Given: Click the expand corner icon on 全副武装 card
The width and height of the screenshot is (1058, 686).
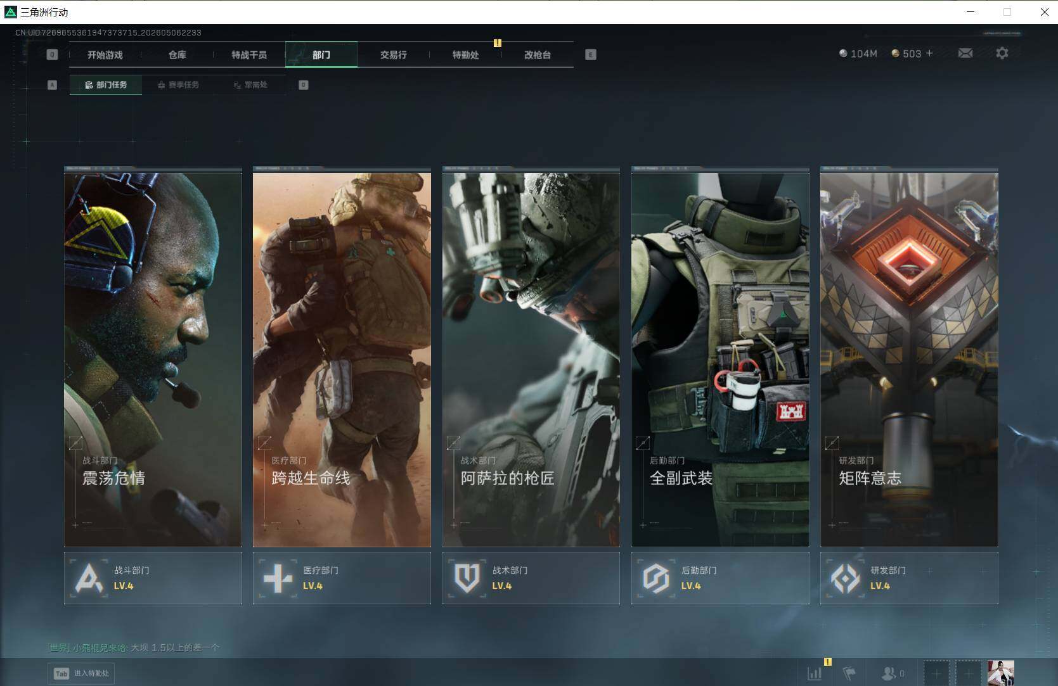Looking at the screenshot, I should pos(643,443).
